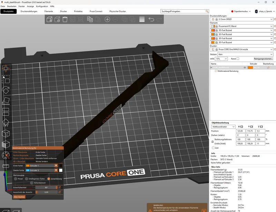Open the Konfiguration menu
Image resolution: width=276 pixels, height=212 pixels.
coord(42,6)
